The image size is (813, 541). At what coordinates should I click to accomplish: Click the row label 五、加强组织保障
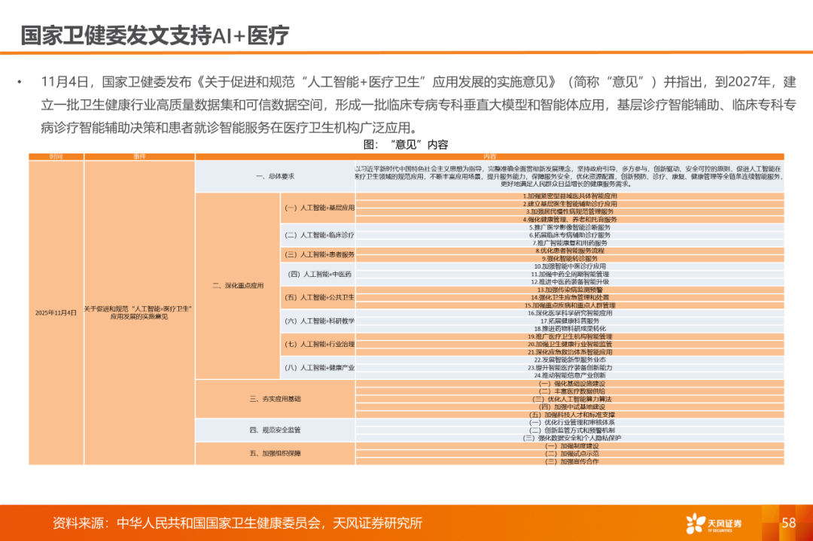tap(275, 453)
